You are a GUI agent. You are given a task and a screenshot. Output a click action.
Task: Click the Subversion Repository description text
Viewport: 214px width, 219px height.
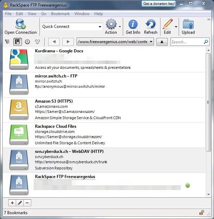click(54, 168)
